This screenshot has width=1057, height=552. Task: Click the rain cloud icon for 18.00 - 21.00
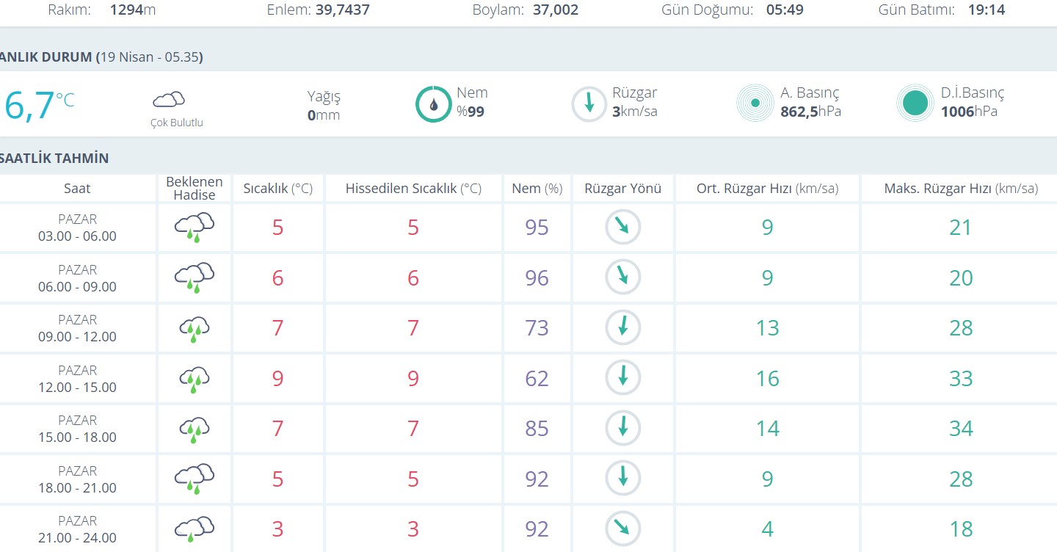click(x=194, y=479)
